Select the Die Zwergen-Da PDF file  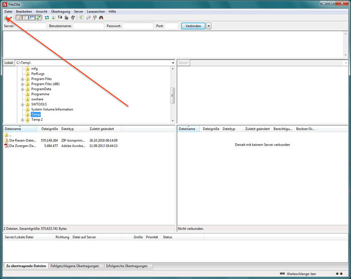point(61,146)
